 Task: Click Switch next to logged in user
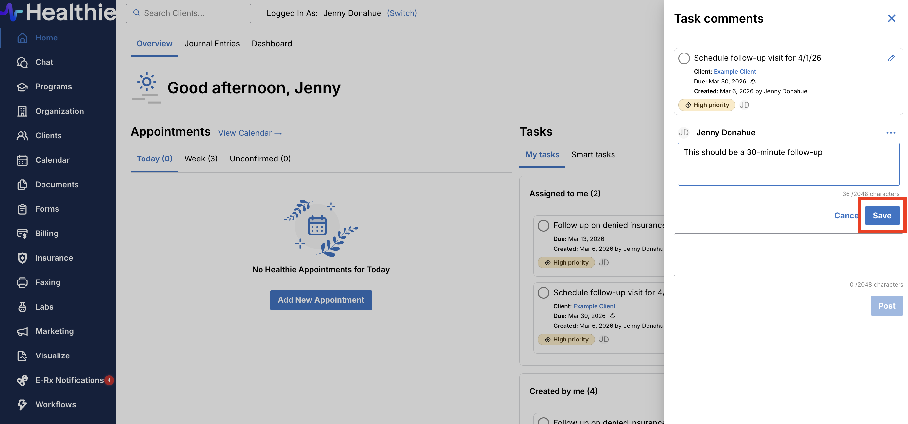tap(401, 13)
